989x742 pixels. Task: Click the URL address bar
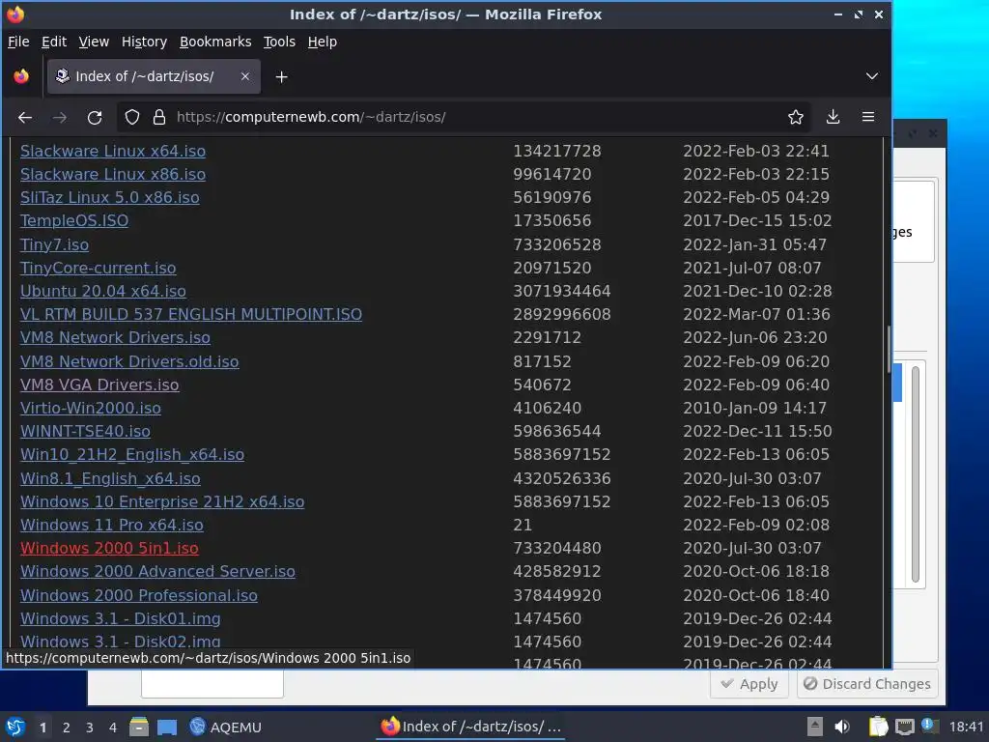pos(464,117)
